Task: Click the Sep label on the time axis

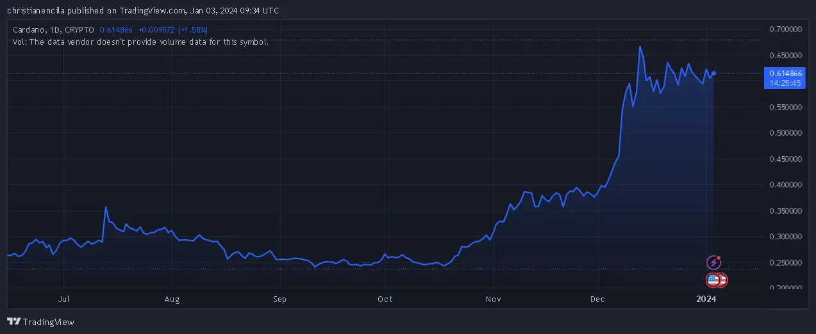Action: 279,299
